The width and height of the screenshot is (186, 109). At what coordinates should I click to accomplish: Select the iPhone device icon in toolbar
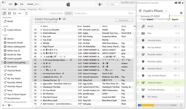pos(26,13)
